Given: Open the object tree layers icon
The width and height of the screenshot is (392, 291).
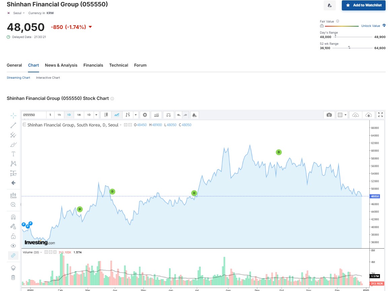Looking at the screenshot, I should coord(13,268).
